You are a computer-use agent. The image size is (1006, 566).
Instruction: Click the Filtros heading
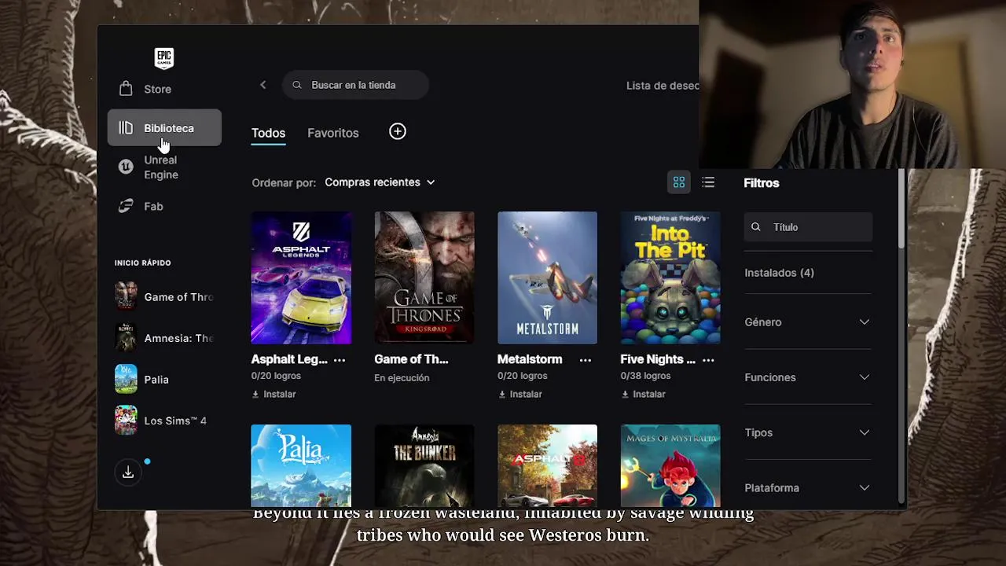coord(762,183)
